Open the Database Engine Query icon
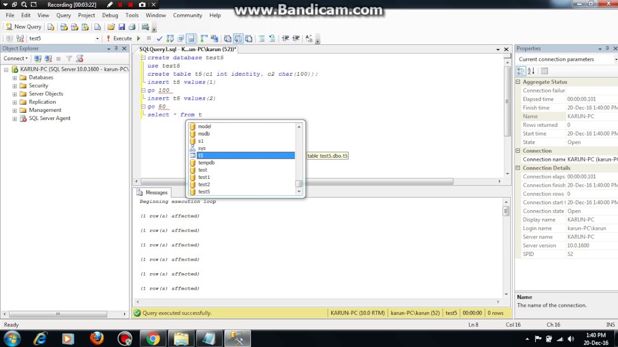 (x=51, y=27)
